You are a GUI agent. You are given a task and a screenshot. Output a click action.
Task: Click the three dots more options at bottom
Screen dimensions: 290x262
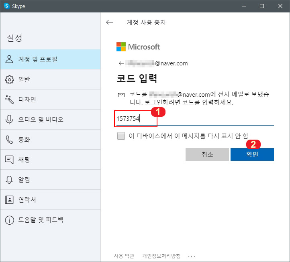192,256
